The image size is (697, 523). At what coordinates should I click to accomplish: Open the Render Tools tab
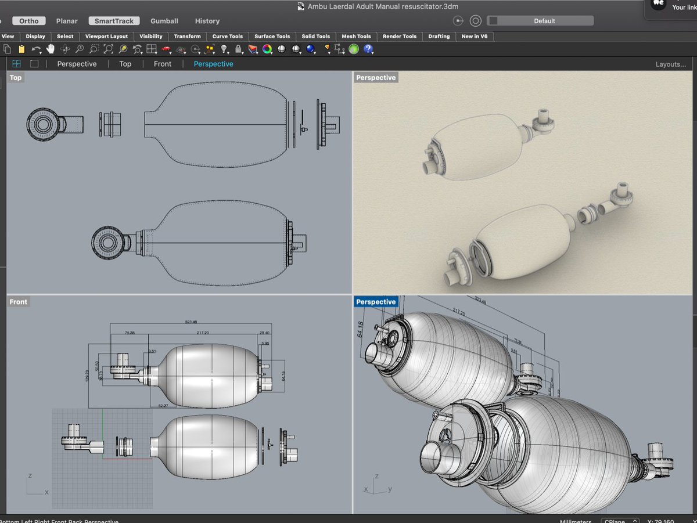(400, 36)
